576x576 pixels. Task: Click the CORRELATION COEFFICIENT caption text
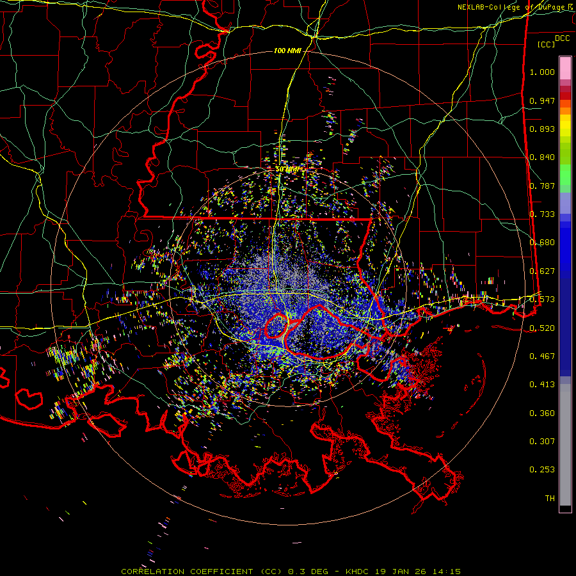coord(187,572)
